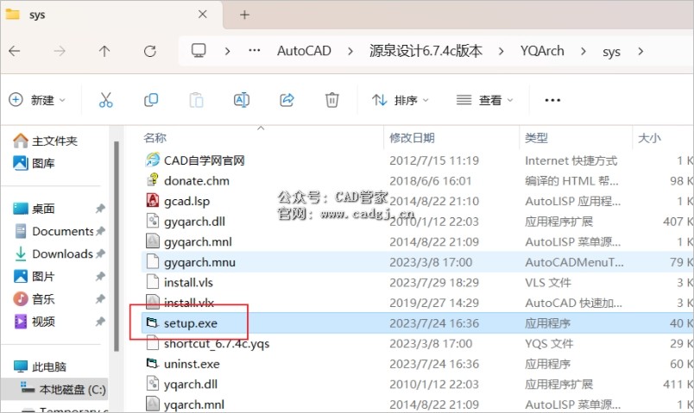The width and height of the screenshot is (694, 413).
Task: Click the Share icon in toolbar
Action: point(287,100)
